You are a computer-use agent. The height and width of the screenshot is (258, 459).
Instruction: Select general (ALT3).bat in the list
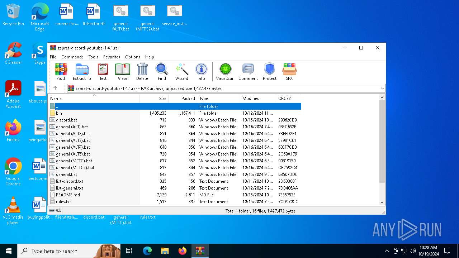tap(175, 140)
